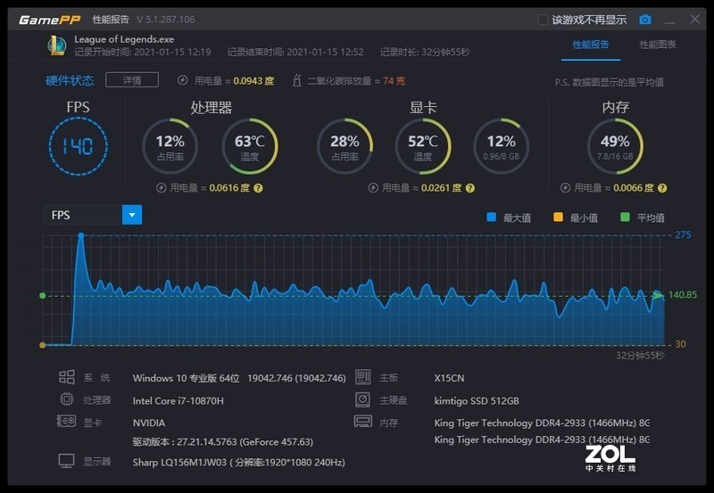Click the graphics card icon near NVIDIA
The width and height of the screenshot is (714, 493).
coord(66,421)
